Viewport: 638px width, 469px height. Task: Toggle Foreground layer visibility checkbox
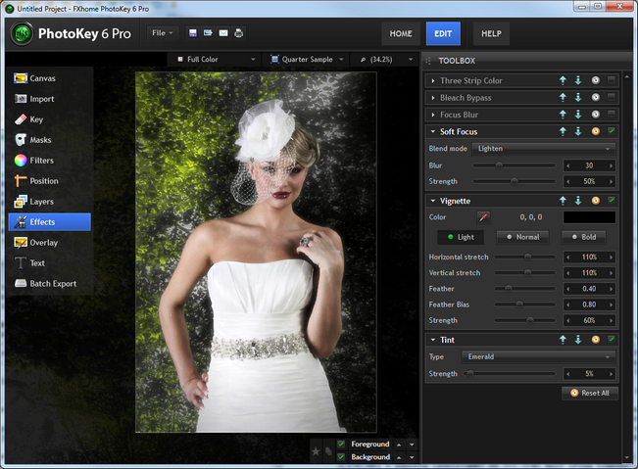[x=341, y=445]
